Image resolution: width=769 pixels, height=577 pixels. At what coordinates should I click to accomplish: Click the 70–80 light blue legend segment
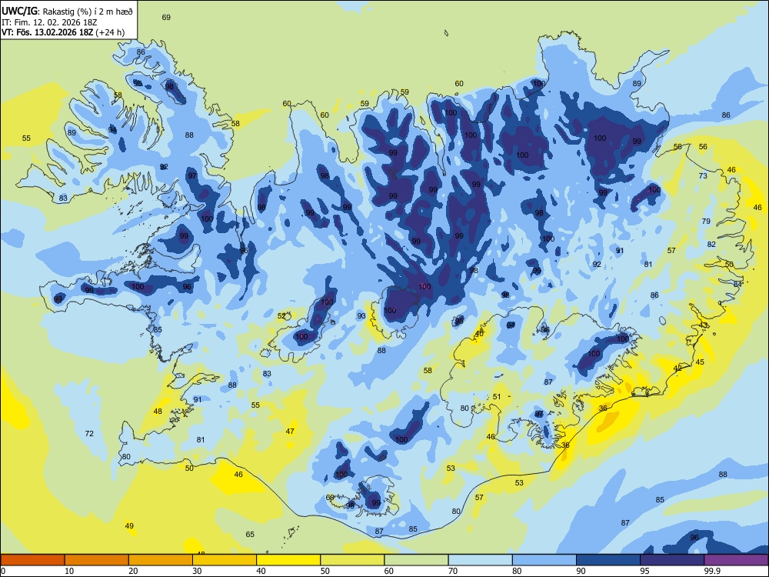coord(480,560)
